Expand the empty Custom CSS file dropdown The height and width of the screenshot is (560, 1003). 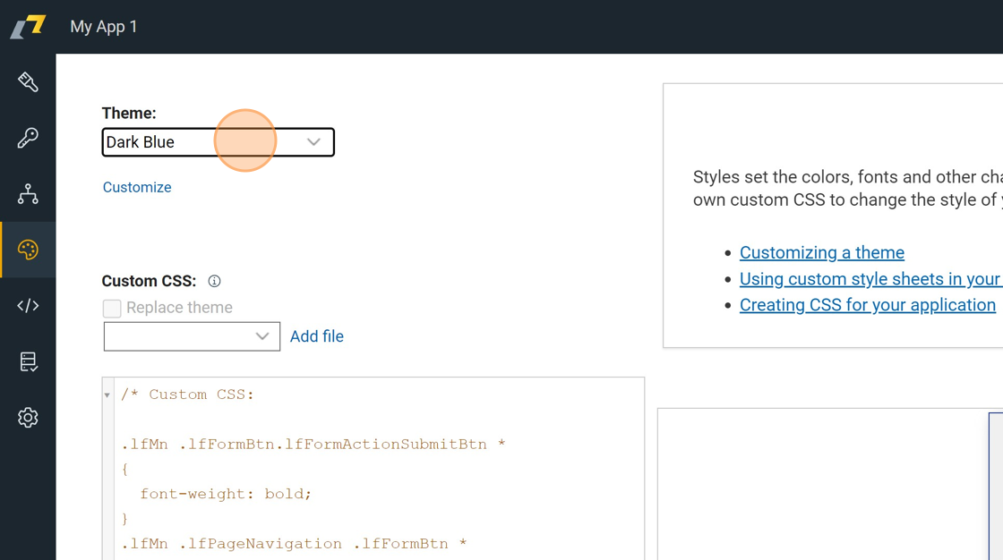(192, 336)
